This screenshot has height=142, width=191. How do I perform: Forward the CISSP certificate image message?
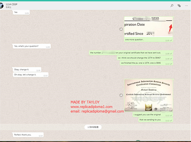coord(121,95)
